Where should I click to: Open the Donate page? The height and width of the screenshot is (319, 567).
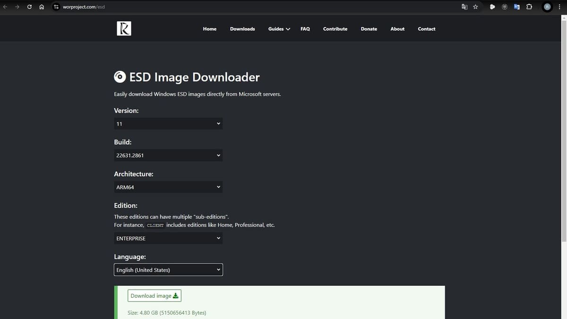click(369, 29)
